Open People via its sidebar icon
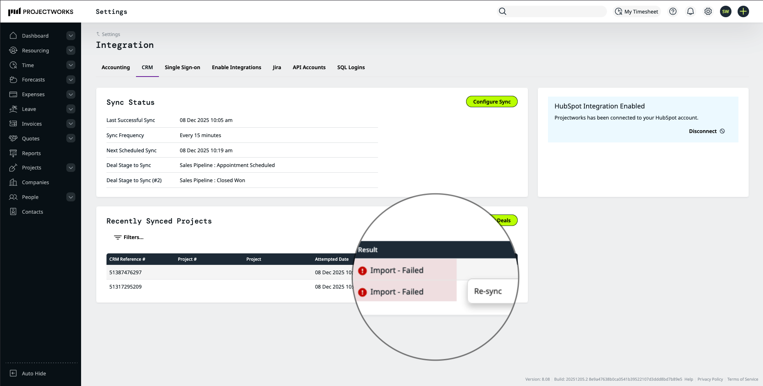Screen dimensions: 763x386 pos(13,197)
